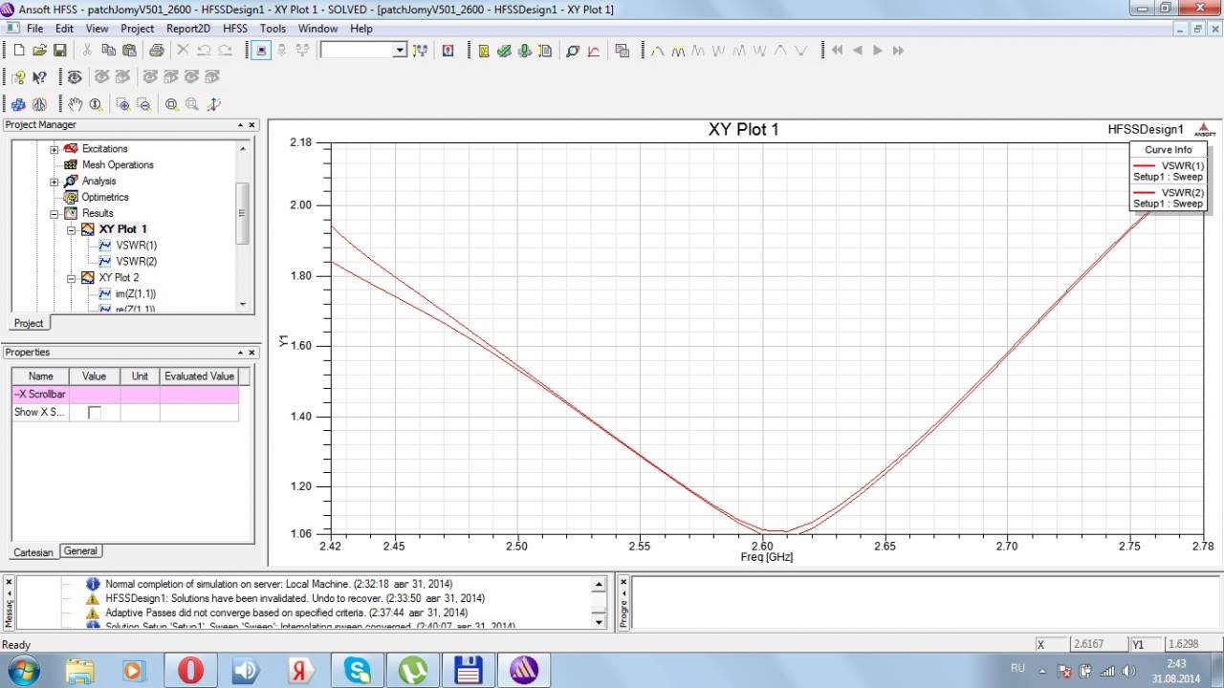Select VSWR(2) trace in project tree
The image size is (1224, 688).
pos(136,262)
